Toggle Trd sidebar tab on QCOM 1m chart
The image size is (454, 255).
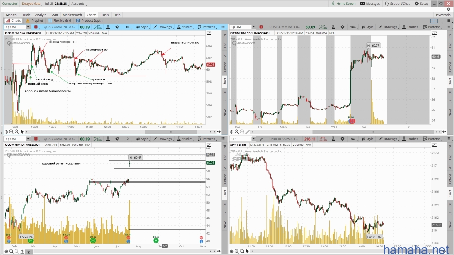pyautogui.click(x=225, y=35)
